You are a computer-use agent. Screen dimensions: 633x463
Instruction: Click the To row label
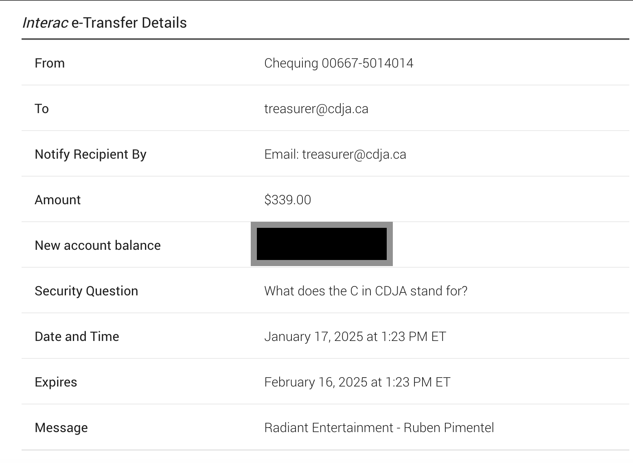[x=42, y=109]
